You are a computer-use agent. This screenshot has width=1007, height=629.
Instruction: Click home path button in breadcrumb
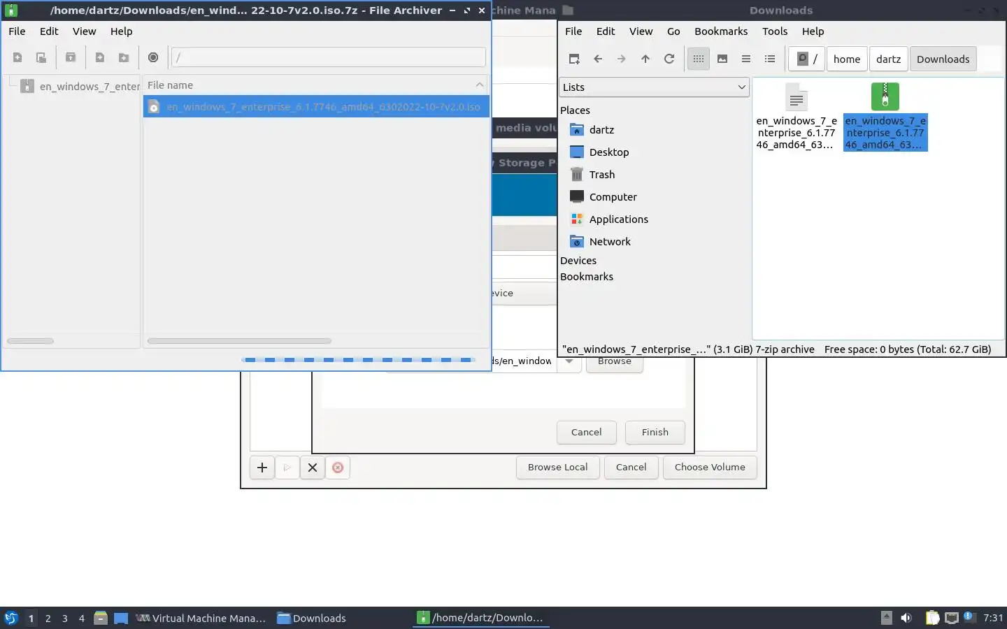pos(847,59)
